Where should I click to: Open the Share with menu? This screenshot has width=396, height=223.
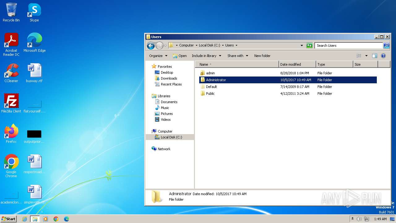[x=238, y=56]
